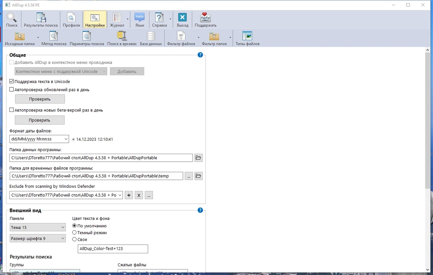The width and height of the screenshot is (433, 275).
Task: Open Типы файлов file types
Action: (x=248, y=38)
